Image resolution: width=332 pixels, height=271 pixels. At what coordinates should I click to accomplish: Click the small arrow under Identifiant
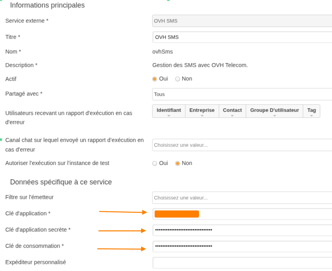169,116
